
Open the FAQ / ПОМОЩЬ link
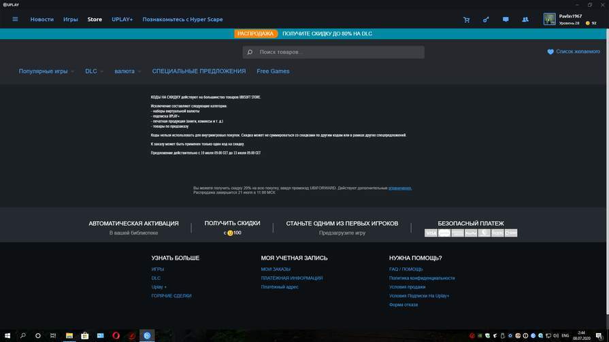[x=406, y=269]
